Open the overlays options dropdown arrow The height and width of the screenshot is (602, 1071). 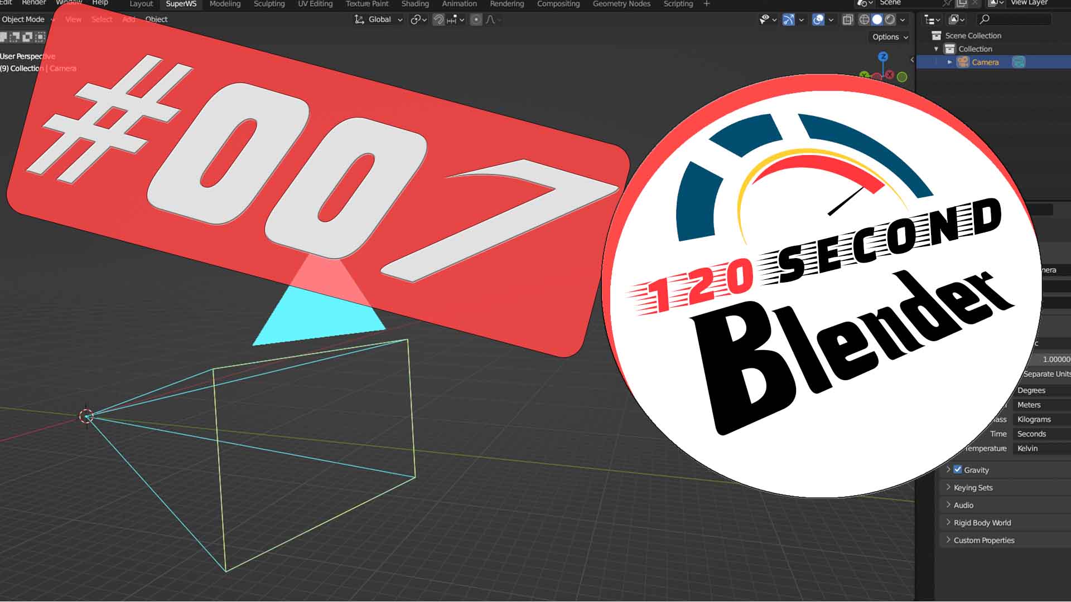coord(831,20)
